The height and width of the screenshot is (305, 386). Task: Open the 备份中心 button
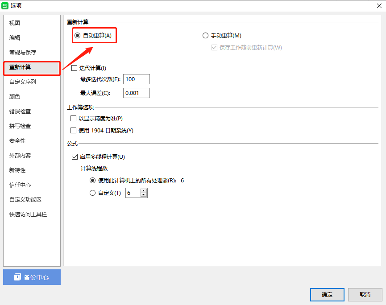[32, 277]
